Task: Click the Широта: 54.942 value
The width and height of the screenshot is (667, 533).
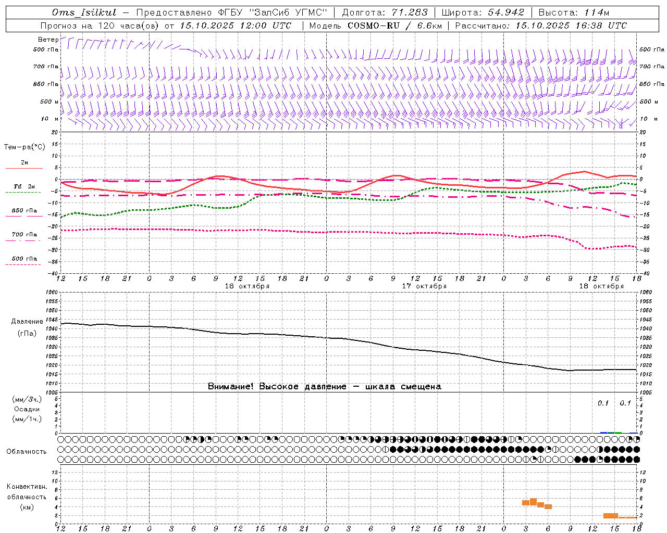Action: click(x=483, y=12)
